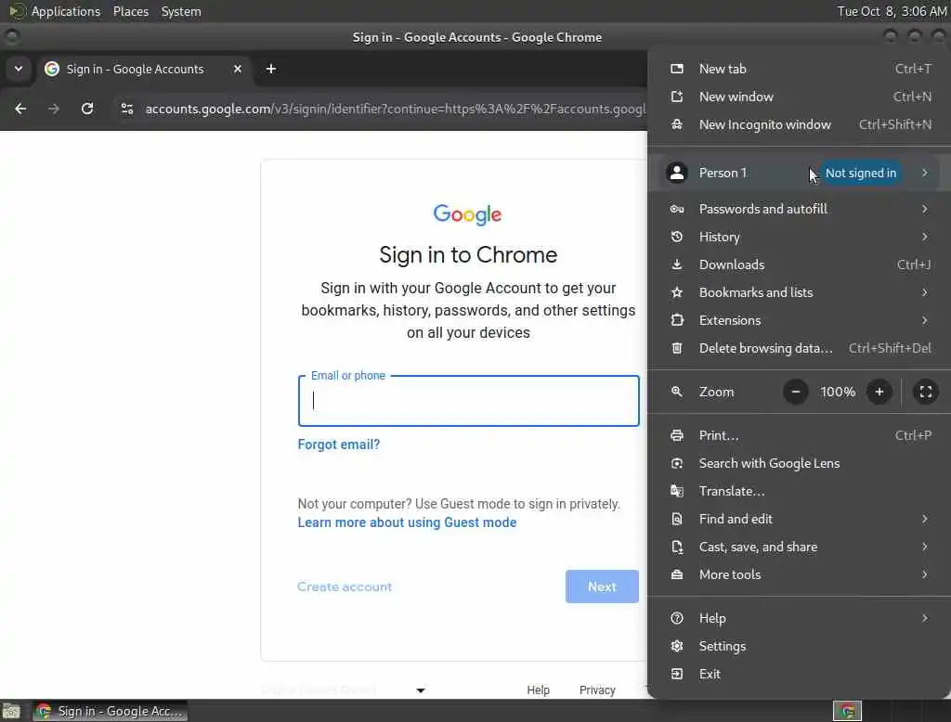Open Settings from Chrome menu
The width and height of the screenshot is (951, 722).
pos(800,646)
